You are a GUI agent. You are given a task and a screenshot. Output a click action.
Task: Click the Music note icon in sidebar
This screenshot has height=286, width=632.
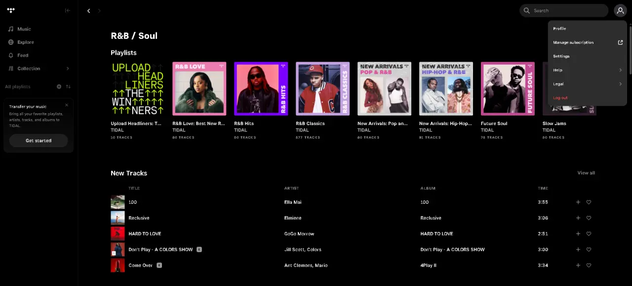[11, 29]
